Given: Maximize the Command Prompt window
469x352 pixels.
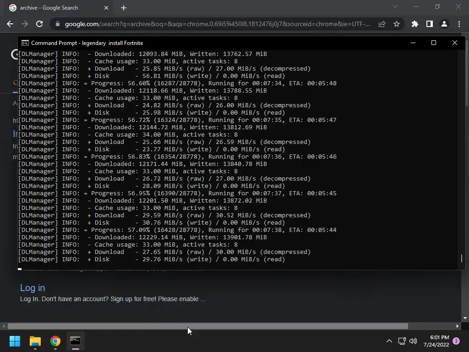Looking at the screenshot, I should click(434, 43).
